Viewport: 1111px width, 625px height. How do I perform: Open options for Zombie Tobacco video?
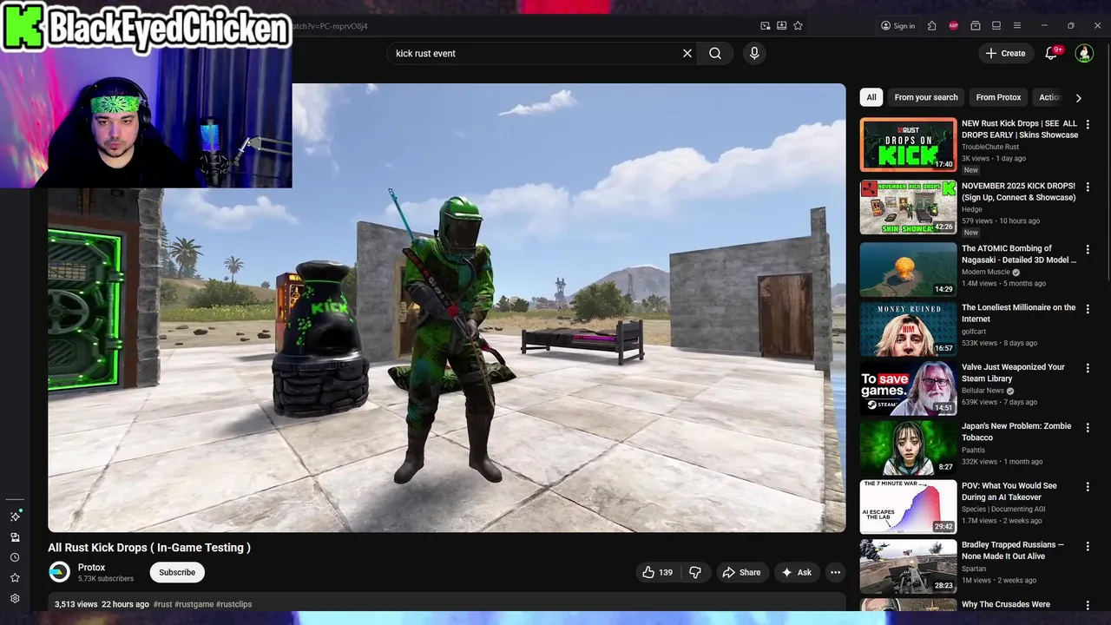click(1088, 427)
